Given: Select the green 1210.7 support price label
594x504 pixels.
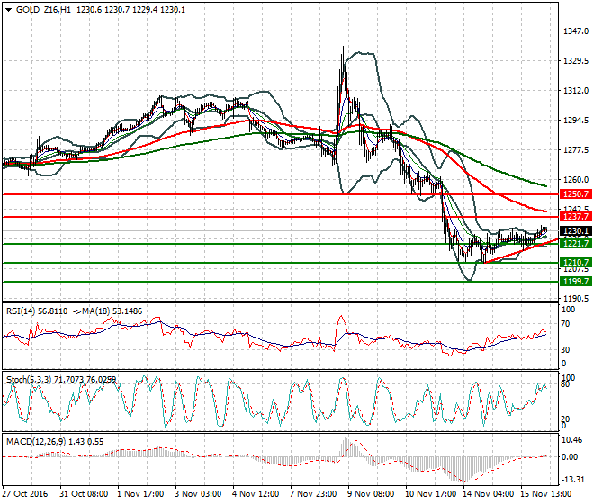Looking at the screenshot, I should click(576, 263).
